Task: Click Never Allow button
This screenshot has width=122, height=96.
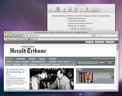Action: pos(110,42)
